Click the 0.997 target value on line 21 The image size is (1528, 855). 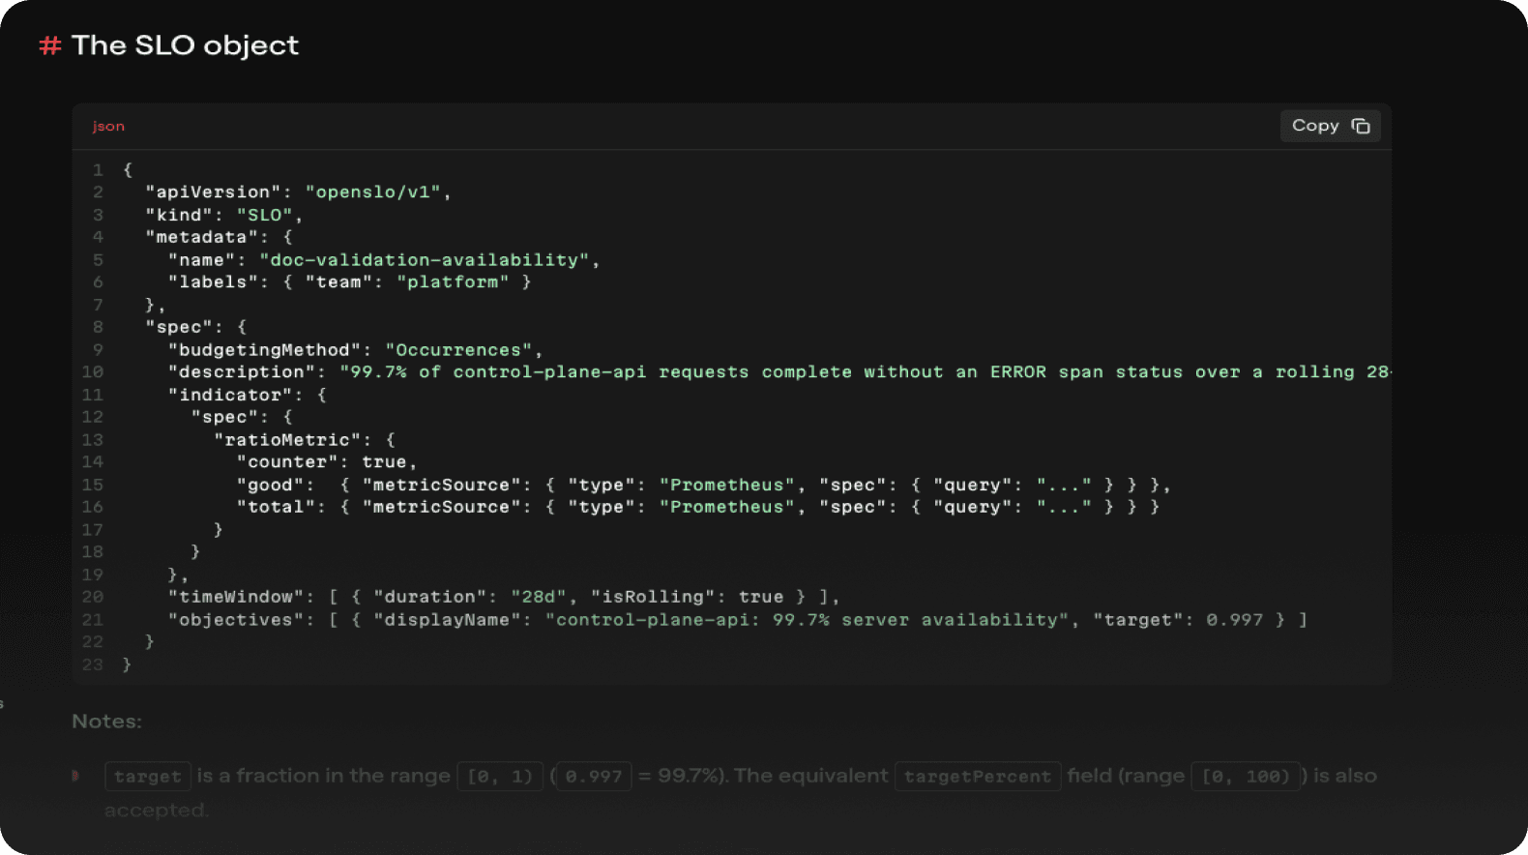coord(1234,619)
